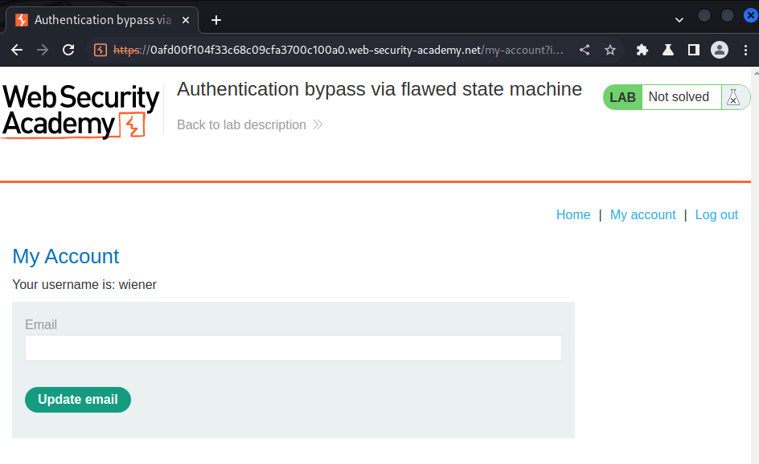759x464 pixels.
Task: Submit with Update email button
Action: click(78, 400)
